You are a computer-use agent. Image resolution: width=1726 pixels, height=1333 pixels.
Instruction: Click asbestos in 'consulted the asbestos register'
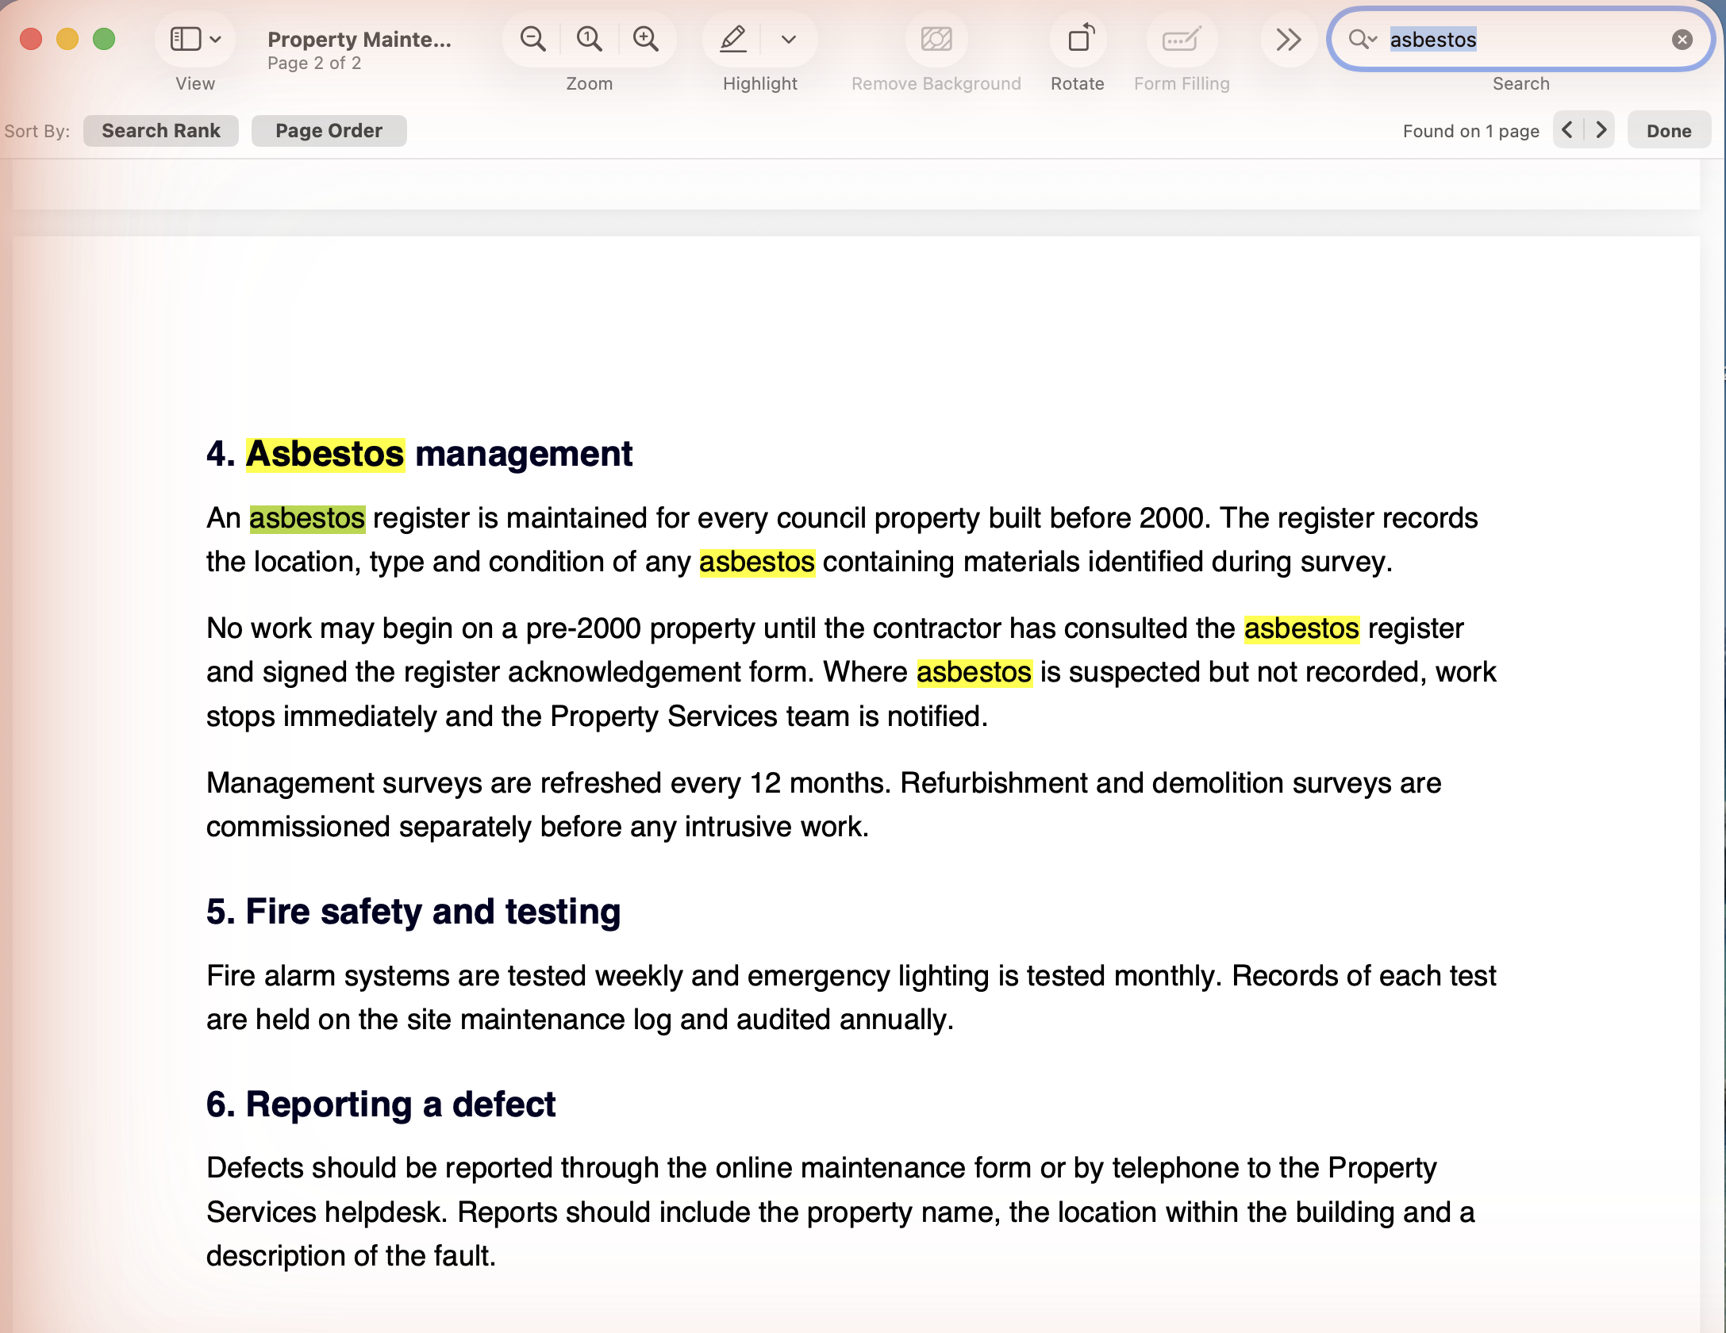[x=1301, y=628]
